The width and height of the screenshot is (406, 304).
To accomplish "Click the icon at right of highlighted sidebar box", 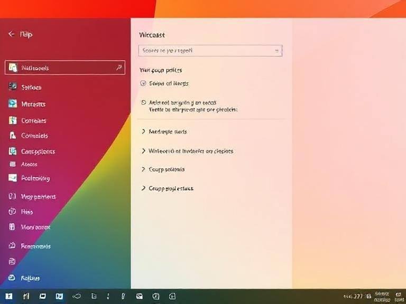I will pyautogui.click(x=119, y=68).
